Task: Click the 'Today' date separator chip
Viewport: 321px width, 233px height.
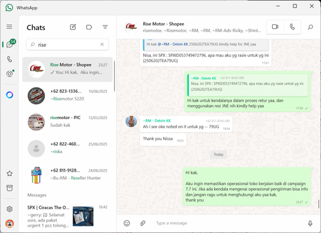Action: [x=218, y=154]
